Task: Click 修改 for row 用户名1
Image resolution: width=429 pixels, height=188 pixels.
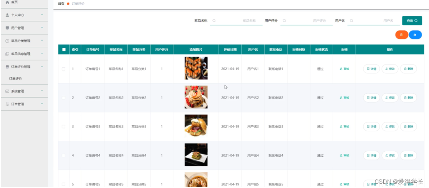Action: (x=390, y=69)
